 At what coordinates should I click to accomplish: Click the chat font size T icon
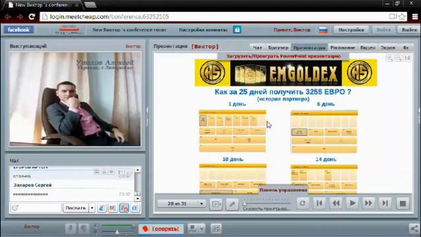tap(120, 172)
